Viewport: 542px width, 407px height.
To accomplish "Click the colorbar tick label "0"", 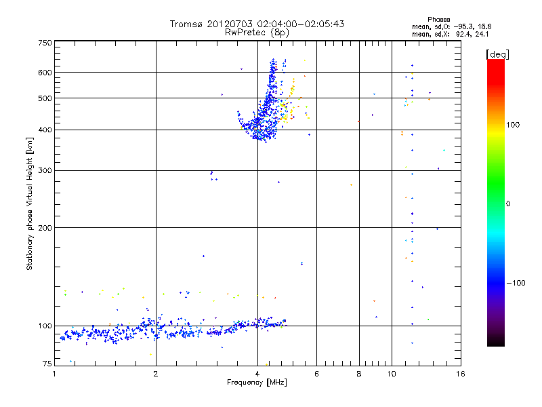I will 508,204.
